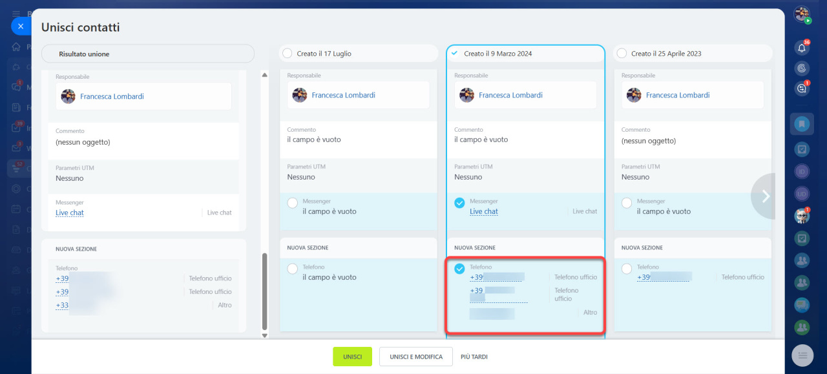The width and height of the screenshot is (827, 374).
Task: Click the Unisci contatti title
Action: [81, 27]
